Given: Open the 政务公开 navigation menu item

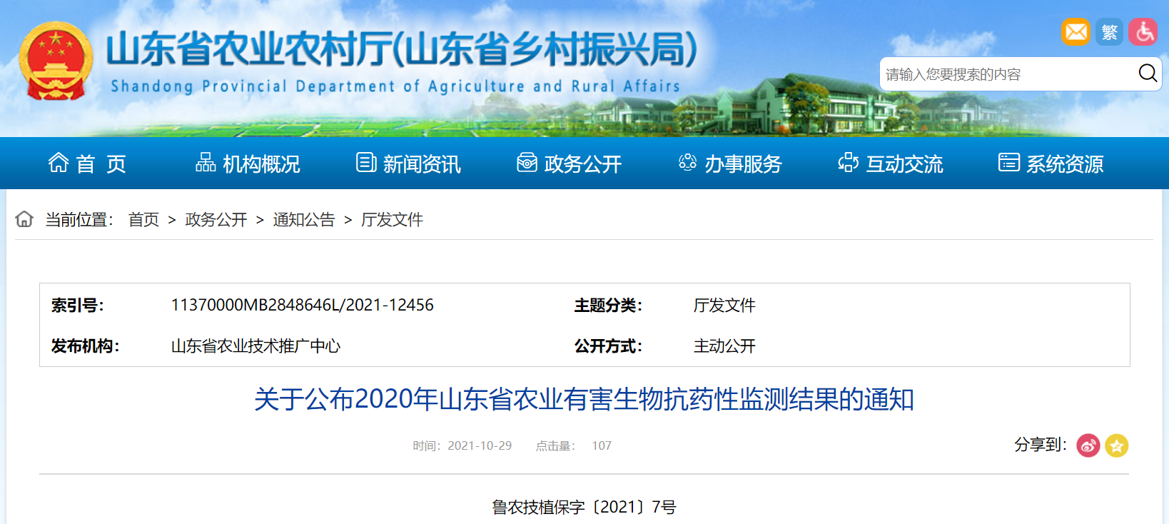Looking at the screenshot, I should click(x=582, y=164).
